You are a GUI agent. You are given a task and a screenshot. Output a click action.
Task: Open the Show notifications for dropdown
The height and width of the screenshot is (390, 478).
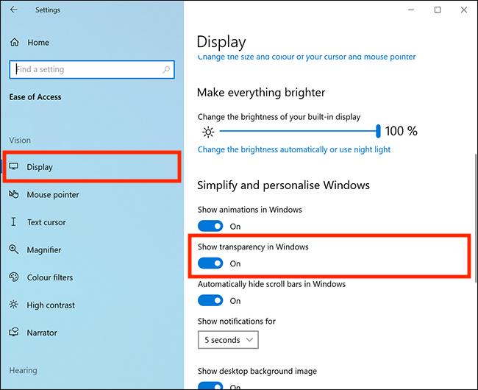228,340
